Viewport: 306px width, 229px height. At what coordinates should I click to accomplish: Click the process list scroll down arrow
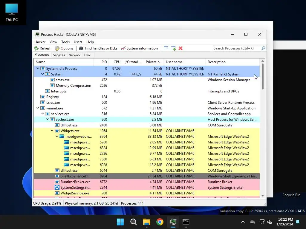263,196
